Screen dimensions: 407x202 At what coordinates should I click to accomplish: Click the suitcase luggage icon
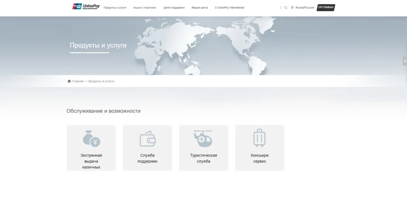tap(259, 138)
